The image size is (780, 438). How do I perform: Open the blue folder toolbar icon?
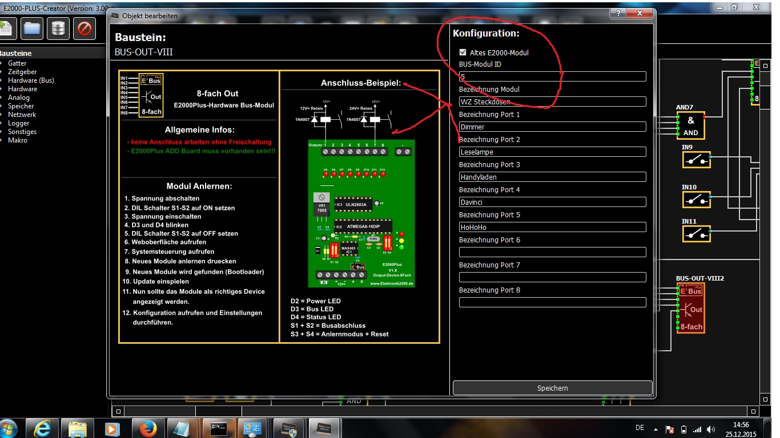coord(32,28)
